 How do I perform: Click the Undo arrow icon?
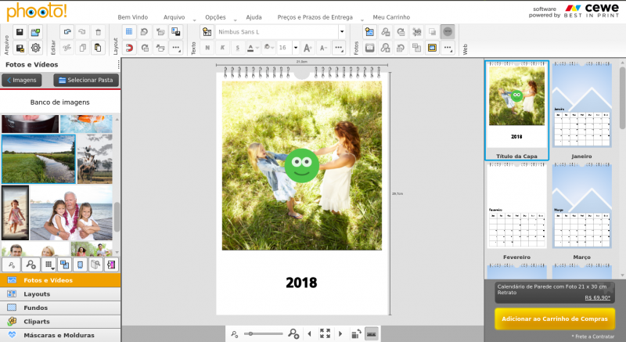click(67, 32)
